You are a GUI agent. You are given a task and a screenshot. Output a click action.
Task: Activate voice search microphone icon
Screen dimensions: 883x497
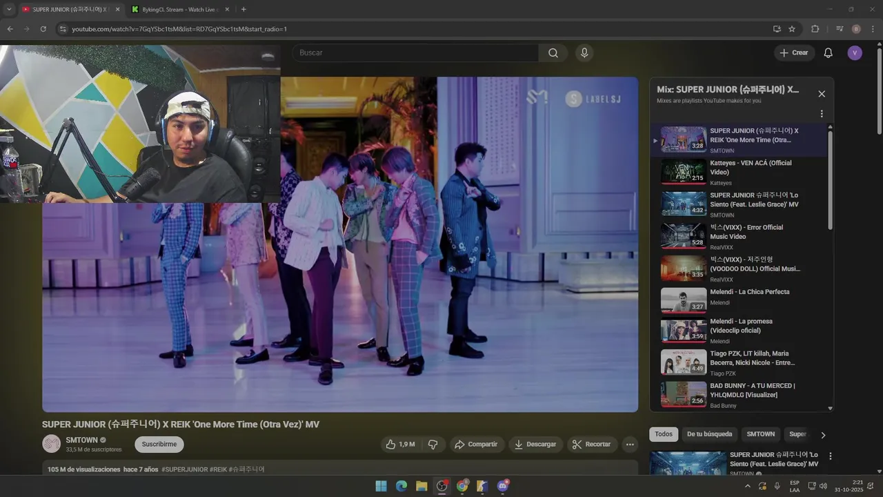[584, 53]
